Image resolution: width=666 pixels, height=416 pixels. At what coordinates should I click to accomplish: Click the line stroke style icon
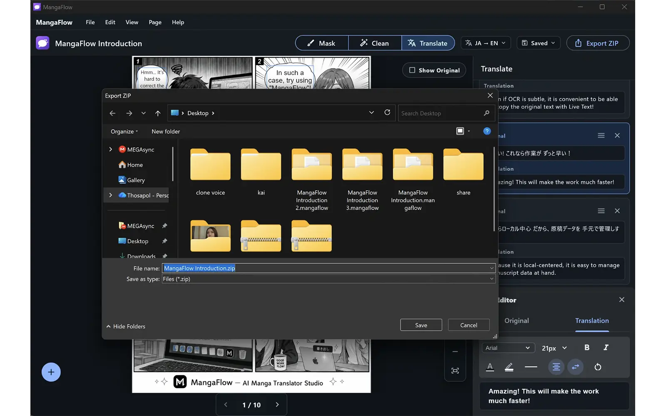[531, 367]
